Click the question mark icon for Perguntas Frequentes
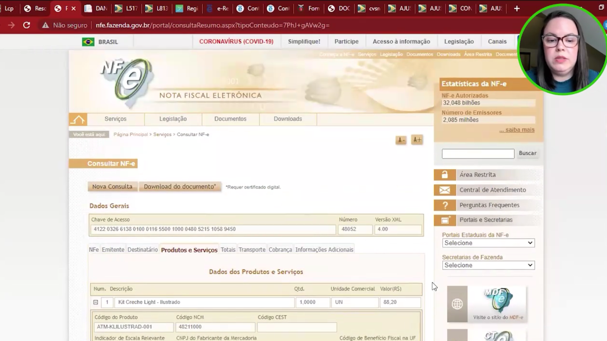This screenshot has height=341, width=607. (445, 205)
